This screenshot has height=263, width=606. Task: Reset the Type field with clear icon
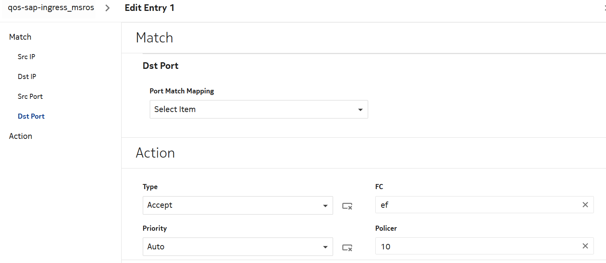pos(347,206)
